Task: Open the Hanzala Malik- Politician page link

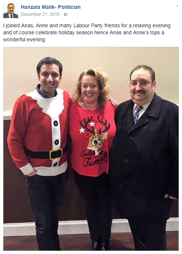Action: 51,7
